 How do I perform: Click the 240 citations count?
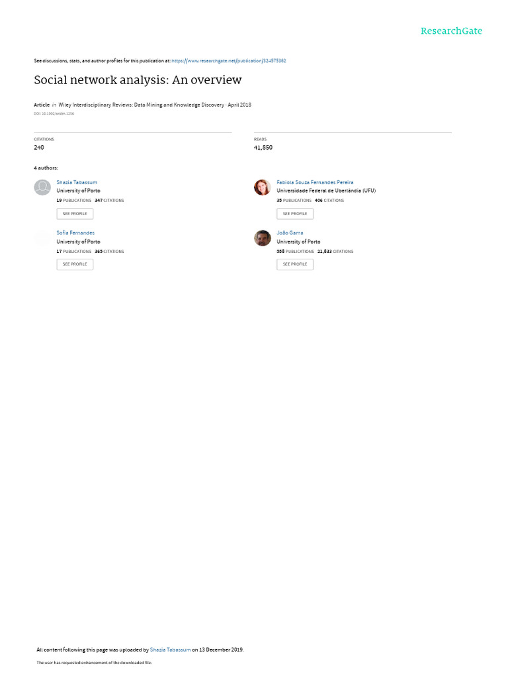(x=39, y=148)
